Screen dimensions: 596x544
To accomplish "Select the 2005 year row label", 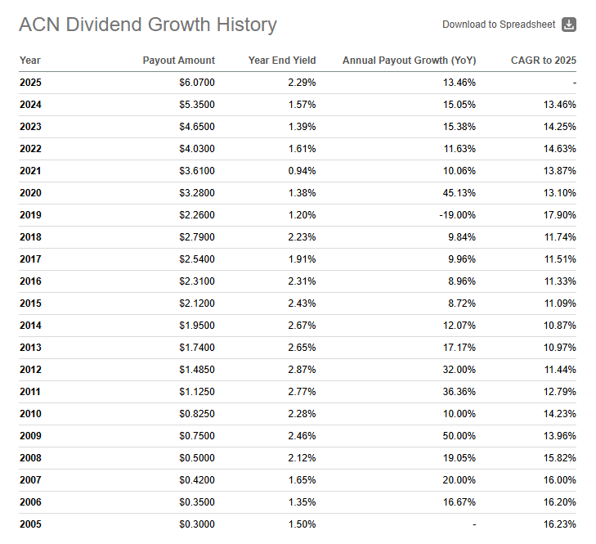I will point(30,524).
